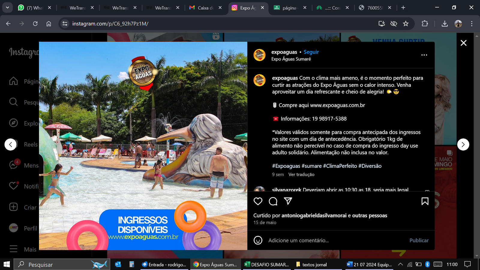Go to the next post arrow
480x270 pixels.
pos(463,145)
